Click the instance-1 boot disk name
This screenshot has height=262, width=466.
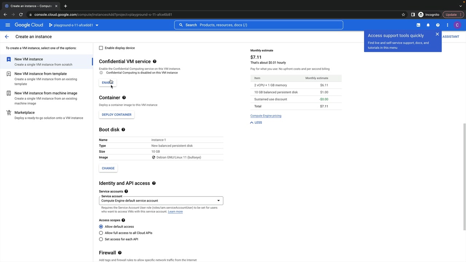pos(159,140)
